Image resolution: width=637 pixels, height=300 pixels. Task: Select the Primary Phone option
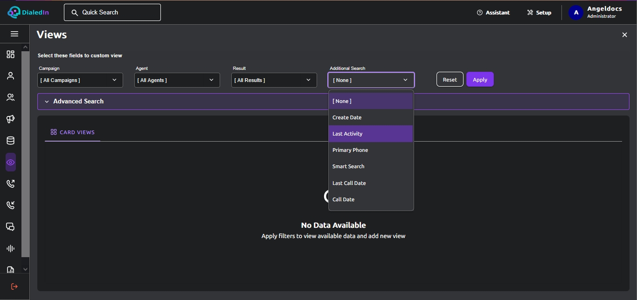click(371, 150)
